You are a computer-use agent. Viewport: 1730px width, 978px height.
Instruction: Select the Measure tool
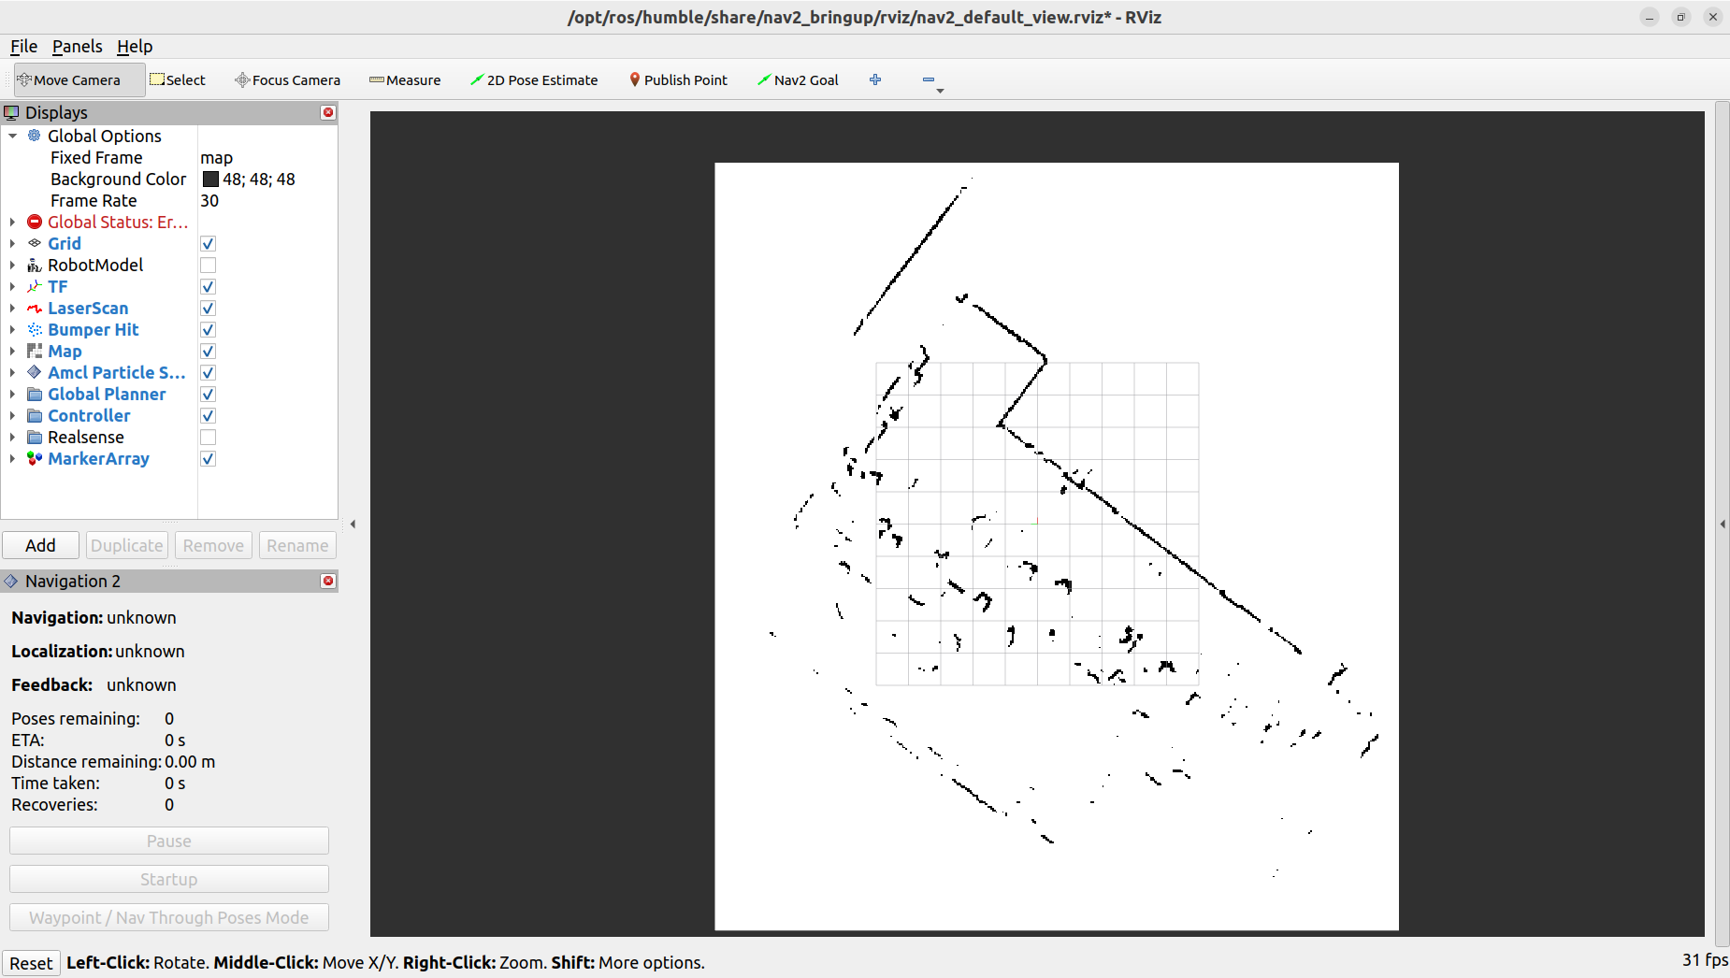tap(404, 79)
